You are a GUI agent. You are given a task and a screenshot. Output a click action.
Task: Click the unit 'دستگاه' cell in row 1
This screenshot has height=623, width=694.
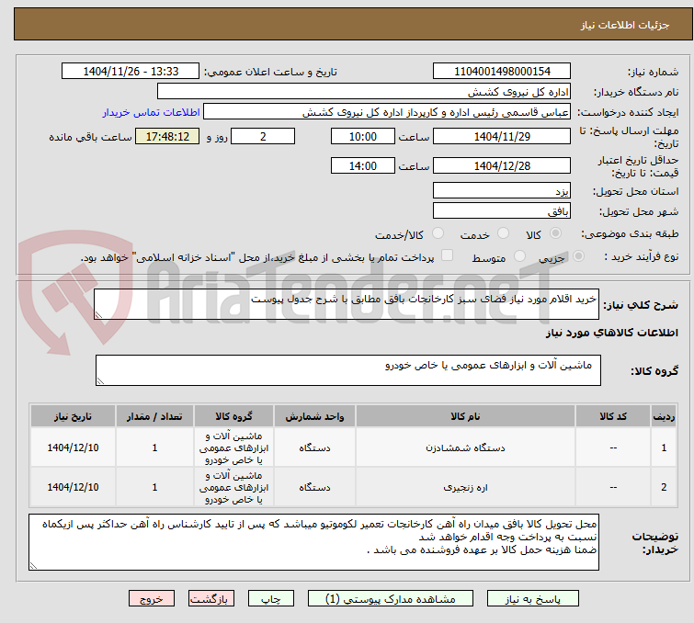pos(314,447)
